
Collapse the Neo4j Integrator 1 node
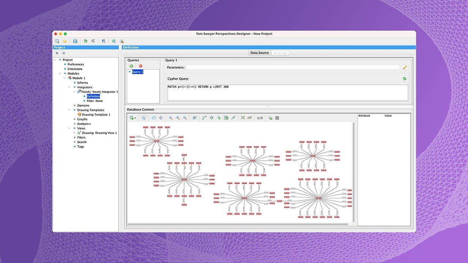pos(74,92)
